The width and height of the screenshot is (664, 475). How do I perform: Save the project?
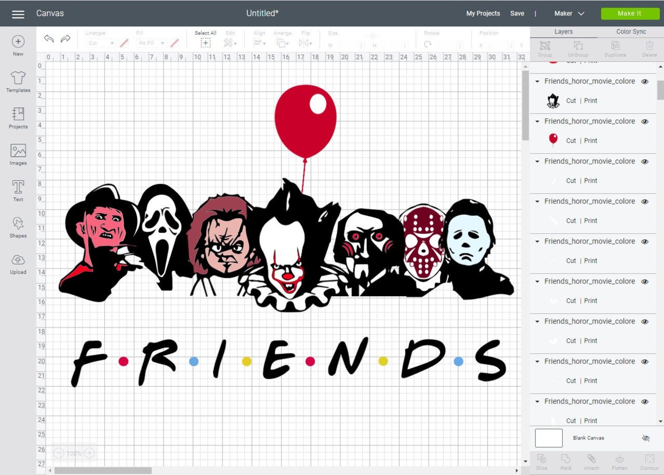click(x=517, y=13)
